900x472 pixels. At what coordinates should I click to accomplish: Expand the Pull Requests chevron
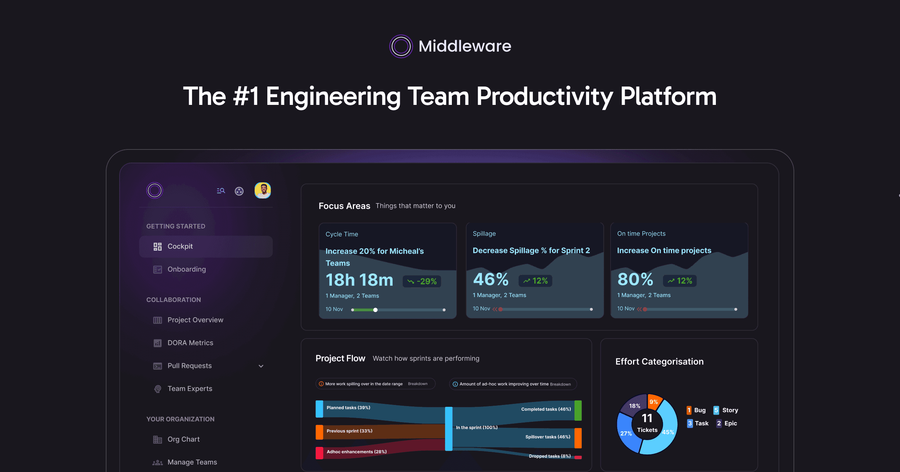tap(261, 366)
